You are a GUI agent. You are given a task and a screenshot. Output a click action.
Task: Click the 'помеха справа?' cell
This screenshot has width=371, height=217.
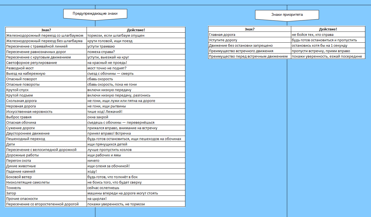tap(136, 52)
